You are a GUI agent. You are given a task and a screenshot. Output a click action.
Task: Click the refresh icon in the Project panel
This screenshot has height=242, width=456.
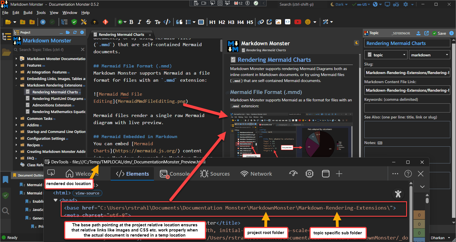tap(75, 32)
